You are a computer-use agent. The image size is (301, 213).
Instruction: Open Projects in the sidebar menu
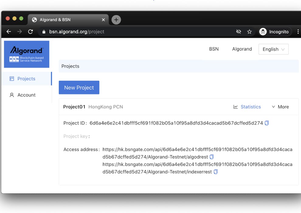pos(27,79)
